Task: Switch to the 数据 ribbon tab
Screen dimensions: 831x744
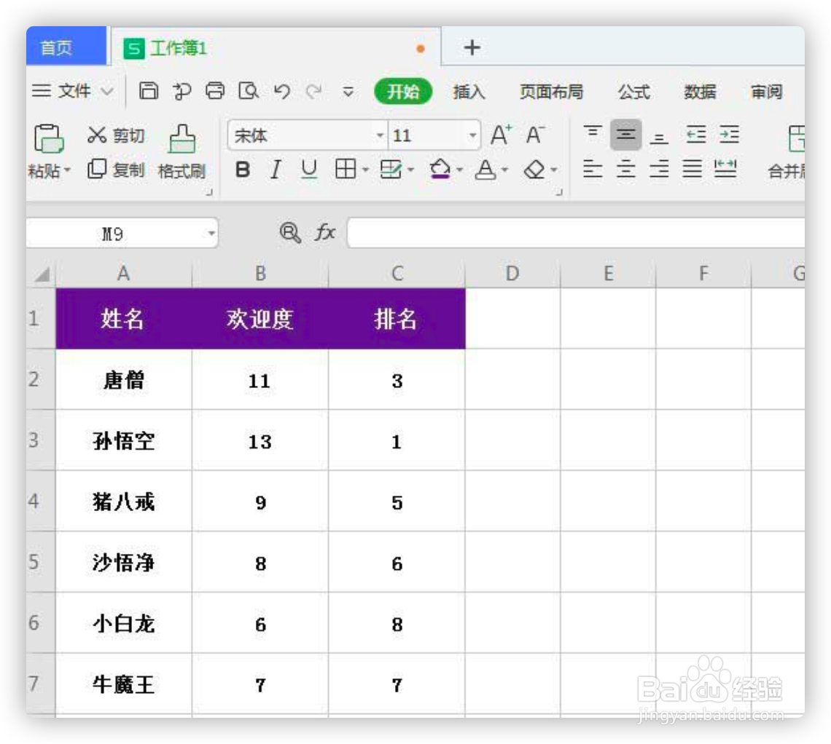Action: point(700,92)
